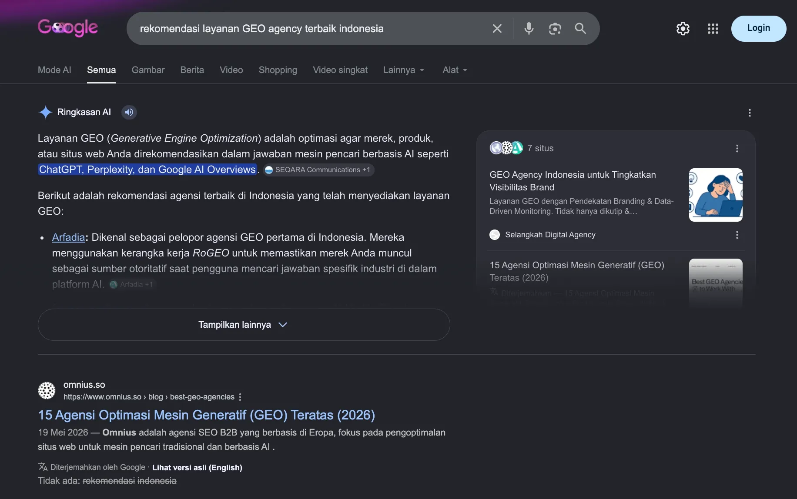Viewport: 797px width, 499px height.
Task: Switch to Mode AI tab
Action: pyautogui.click(x=54, y=70)
